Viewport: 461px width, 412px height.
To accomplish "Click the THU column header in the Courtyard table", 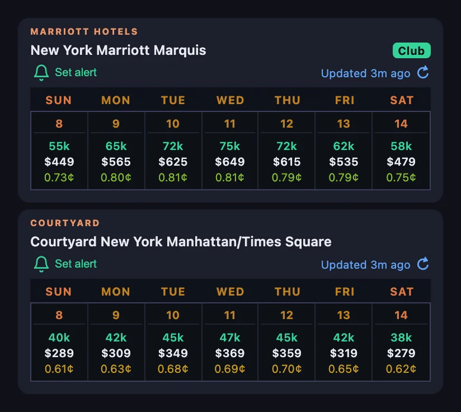I will (x=288, y=292).
